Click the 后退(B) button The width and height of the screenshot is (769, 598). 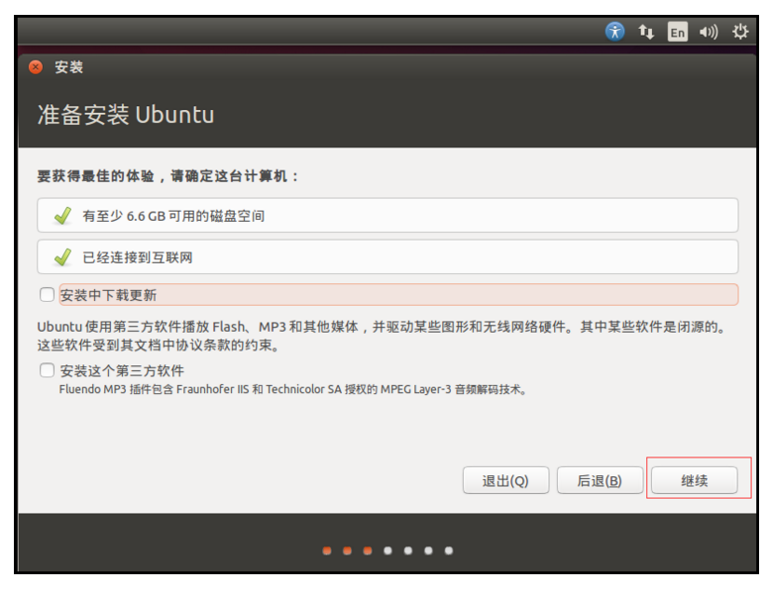tap(600, 480)
